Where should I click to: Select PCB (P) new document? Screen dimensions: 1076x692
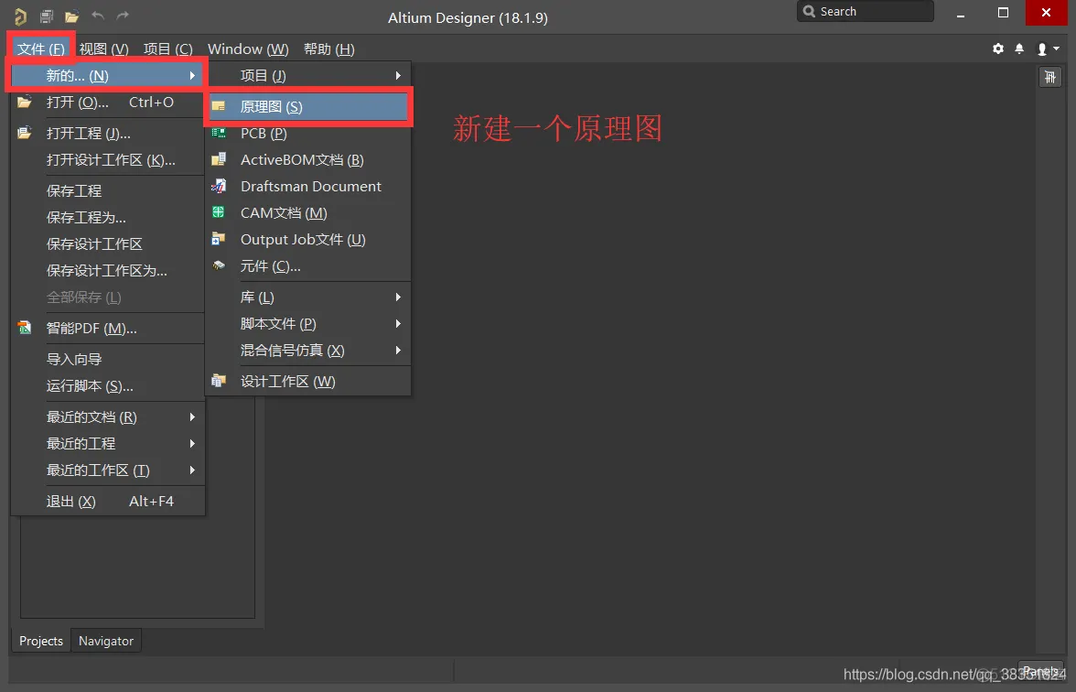(308, 134)
